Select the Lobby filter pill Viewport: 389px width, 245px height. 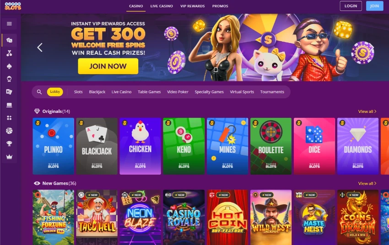click(55, 92)
